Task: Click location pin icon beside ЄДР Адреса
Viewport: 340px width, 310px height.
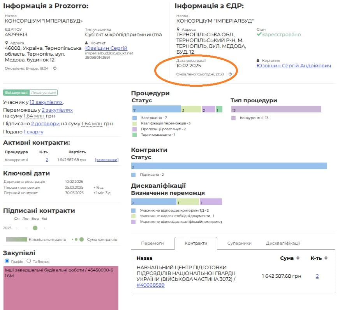Action: pos(178,30)
